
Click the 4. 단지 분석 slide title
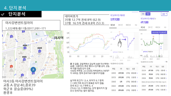click(15, 8)
